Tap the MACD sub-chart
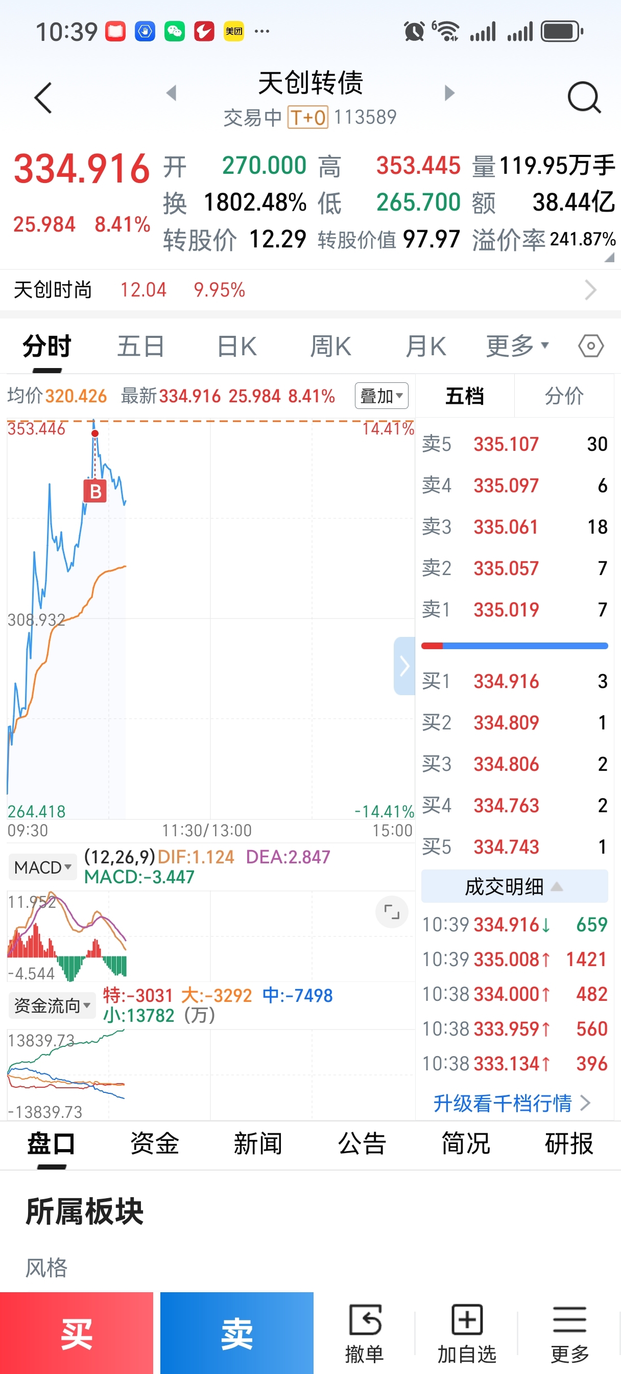Screen dimensions: 621x1374 click(x=210, y=936)
